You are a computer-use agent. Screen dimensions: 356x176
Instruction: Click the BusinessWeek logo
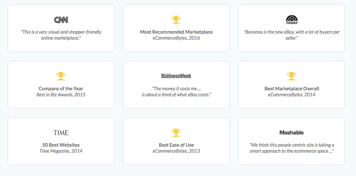click(176, 76)
